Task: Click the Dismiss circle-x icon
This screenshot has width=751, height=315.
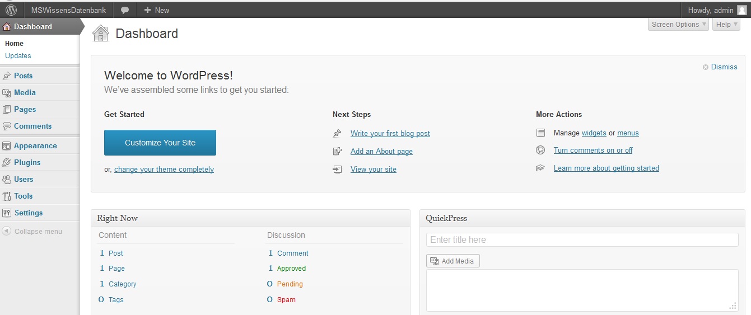Action: tap(706, 67)
